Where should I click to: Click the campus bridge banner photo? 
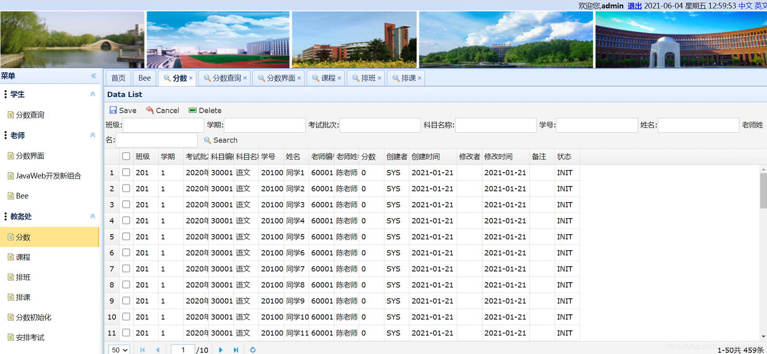click(x=72, y=40)
